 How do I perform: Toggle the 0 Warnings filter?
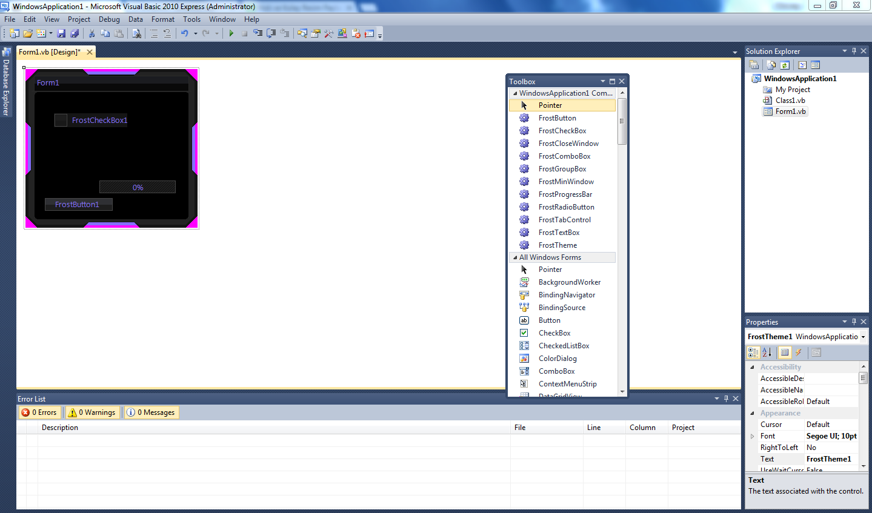[x=92, y=412]
